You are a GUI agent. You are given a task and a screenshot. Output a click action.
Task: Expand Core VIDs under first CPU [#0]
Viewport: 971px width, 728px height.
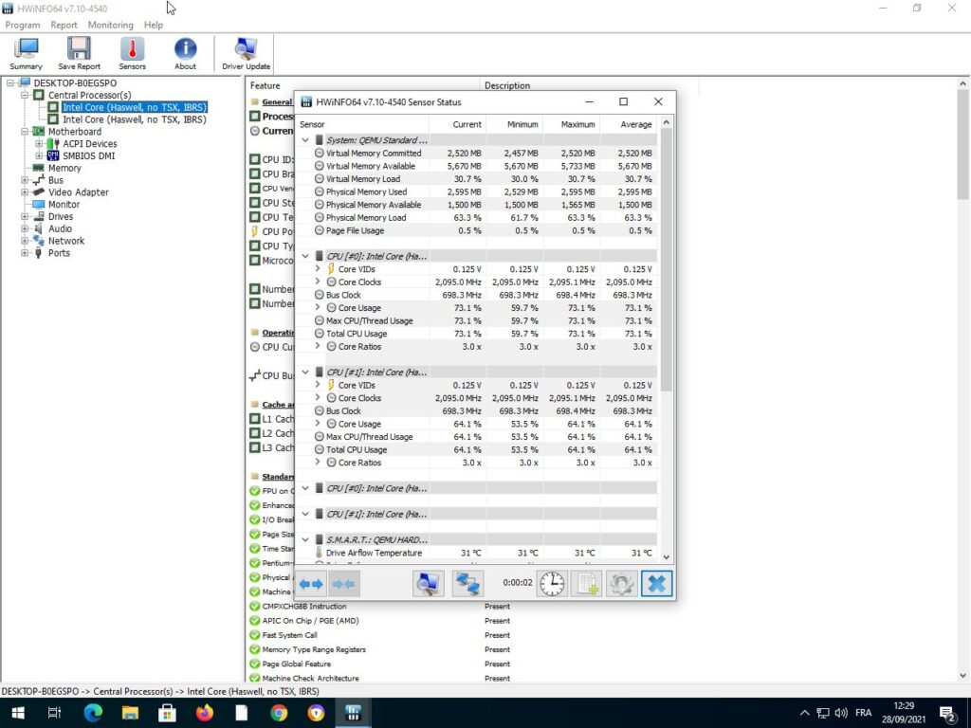tap(318, 268)
